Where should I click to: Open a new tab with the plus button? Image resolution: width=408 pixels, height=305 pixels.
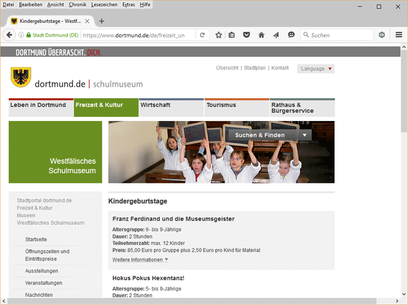[x=102, y=21]
